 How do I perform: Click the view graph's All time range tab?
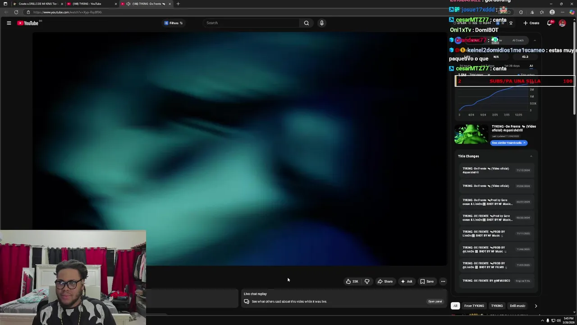tap(531, 66)
